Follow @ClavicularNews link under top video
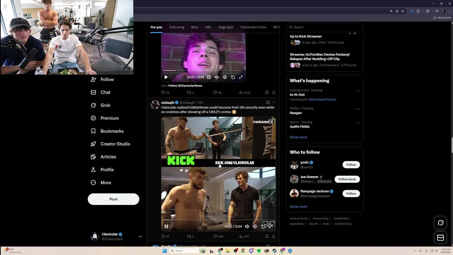Viewport: 453px width, 255px height. (185, 86)
